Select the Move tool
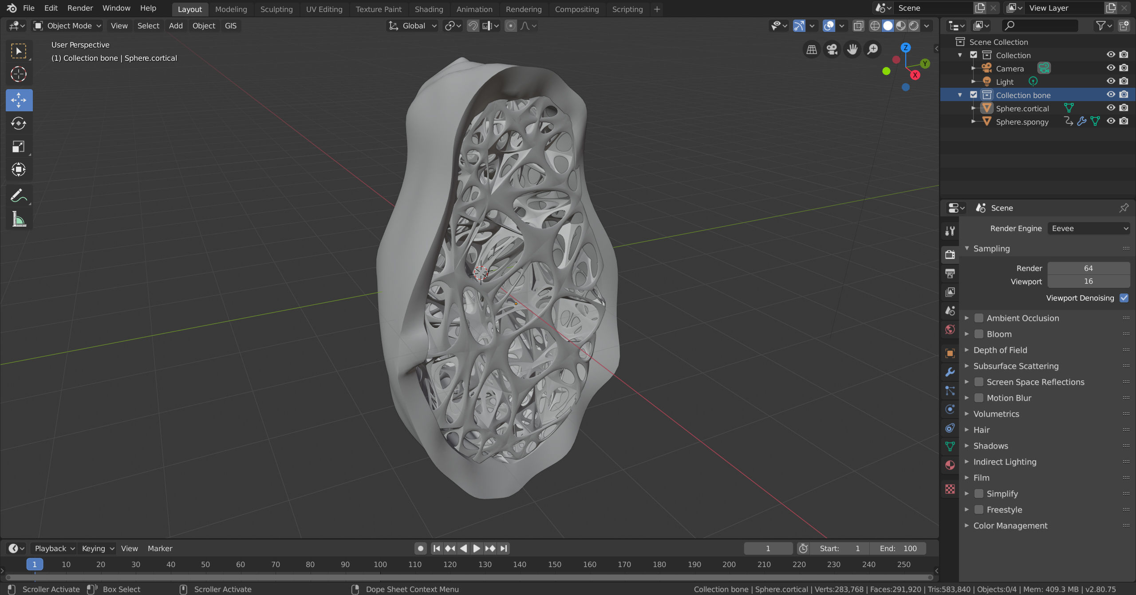The image size is (1136, 595). coord(19,100)
